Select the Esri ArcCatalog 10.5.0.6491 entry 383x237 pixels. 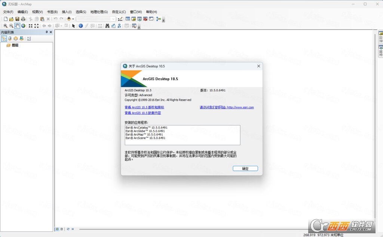[146, 128]
